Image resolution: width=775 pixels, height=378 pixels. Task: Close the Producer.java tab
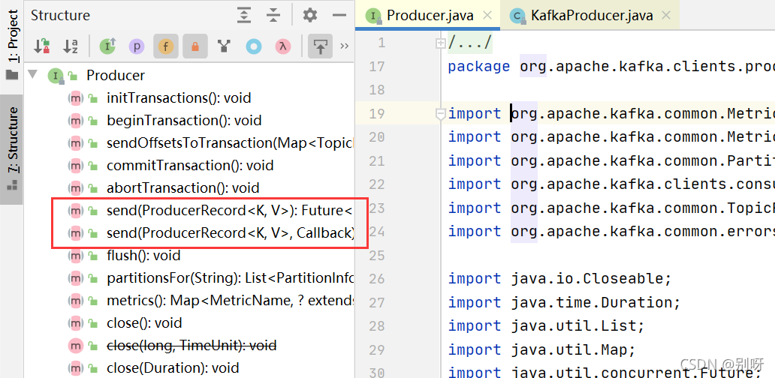coord(487,15)
